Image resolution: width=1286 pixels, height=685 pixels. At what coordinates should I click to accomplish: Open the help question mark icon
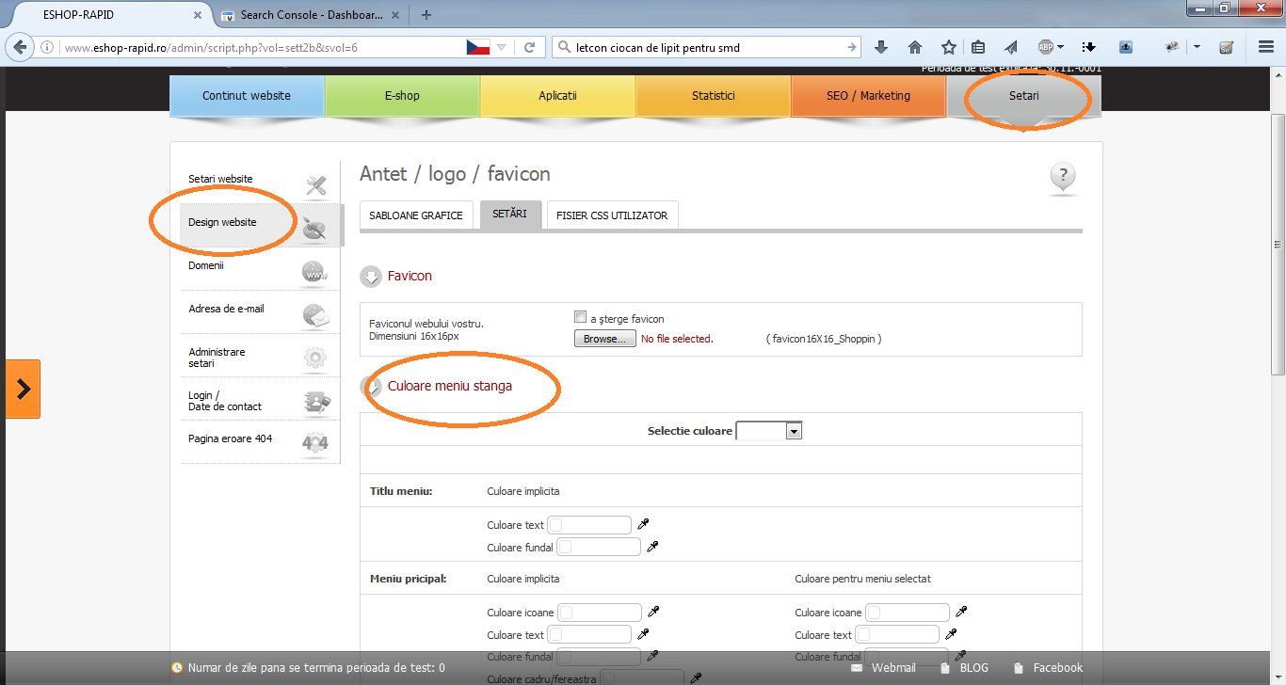pos(1063,177)
